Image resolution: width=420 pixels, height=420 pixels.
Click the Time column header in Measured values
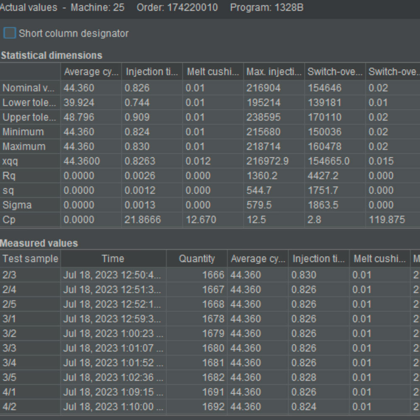click(113, 259)
